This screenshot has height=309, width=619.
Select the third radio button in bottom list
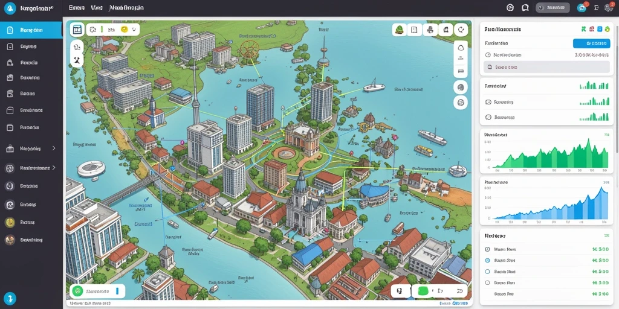click(x=487, y=272)
